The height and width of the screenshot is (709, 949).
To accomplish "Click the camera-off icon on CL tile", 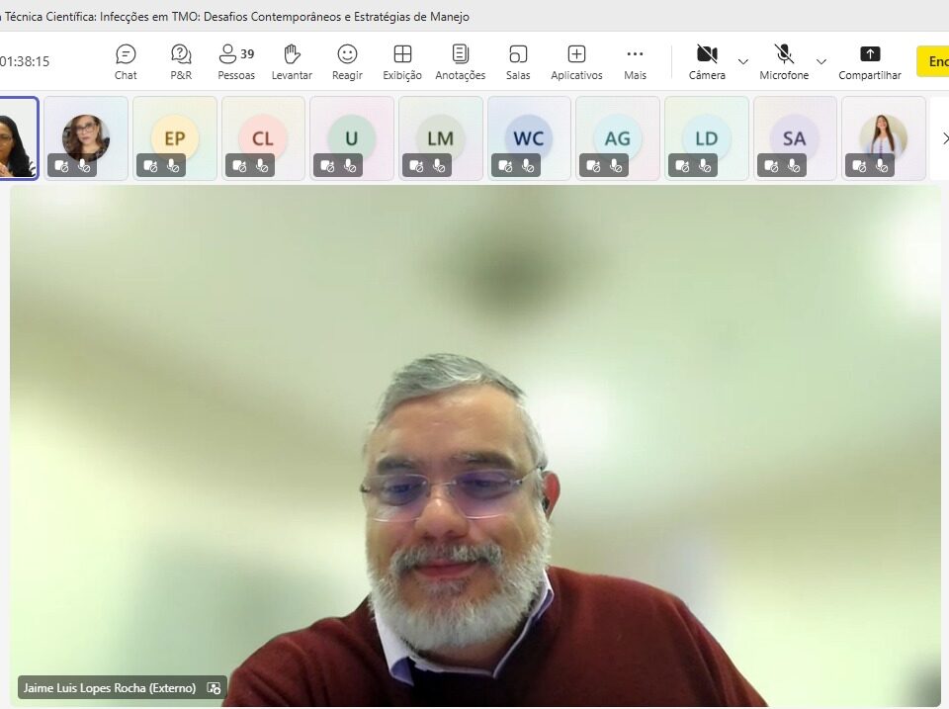I will (239, 165).
